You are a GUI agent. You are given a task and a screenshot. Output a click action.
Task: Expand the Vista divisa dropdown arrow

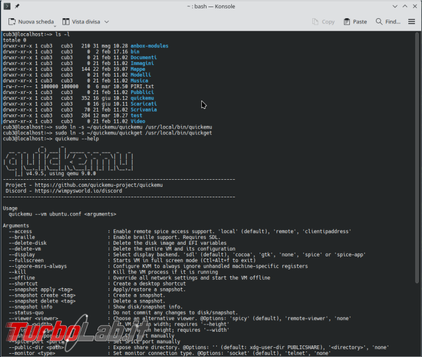point(106,22)
